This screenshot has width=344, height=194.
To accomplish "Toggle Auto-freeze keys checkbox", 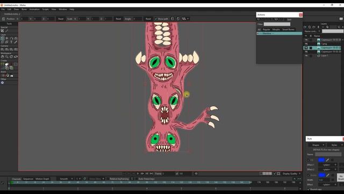I will (137, 179).
